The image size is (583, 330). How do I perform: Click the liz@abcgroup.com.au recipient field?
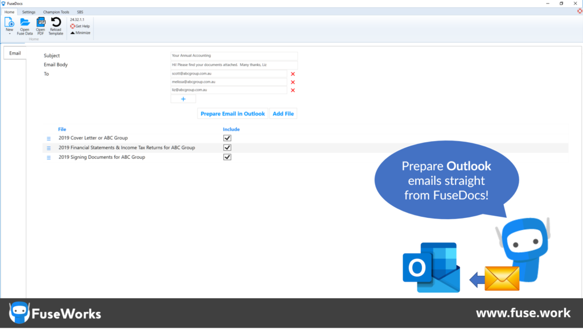pos(229,90)
